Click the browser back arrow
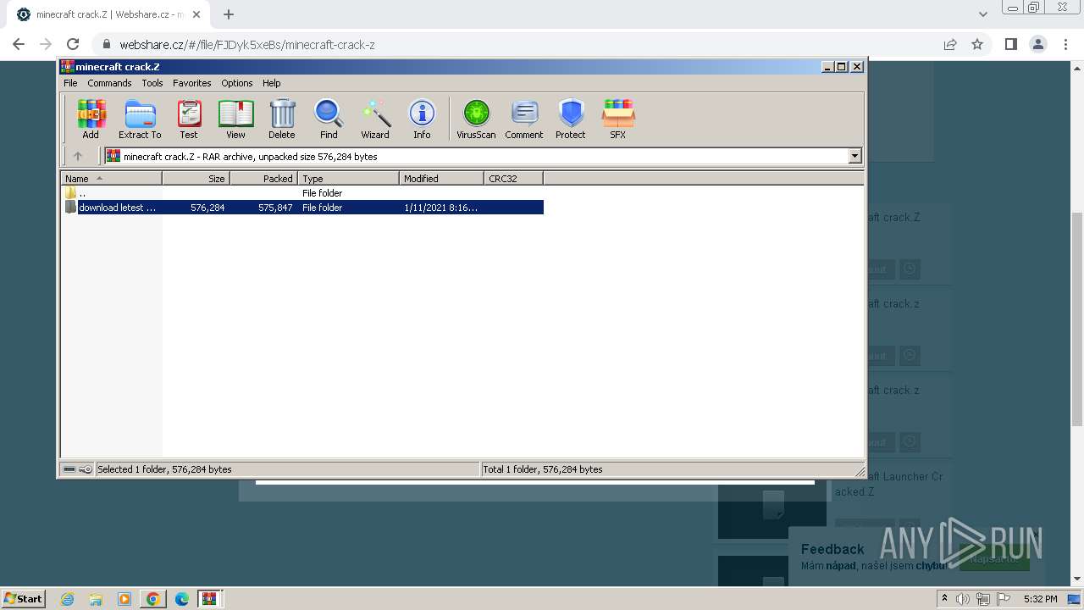The width and height of the screenshot is (1084, 610). [x=19, y=44]
